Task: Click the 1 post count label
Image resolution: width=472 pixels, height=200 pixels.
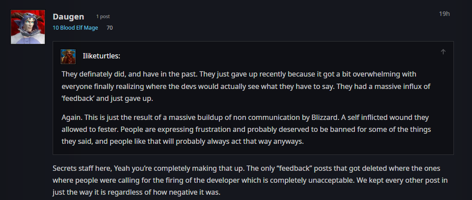Action: click(103, 16)
